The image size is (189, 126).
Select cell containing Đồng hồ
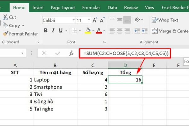coord(55,101)
